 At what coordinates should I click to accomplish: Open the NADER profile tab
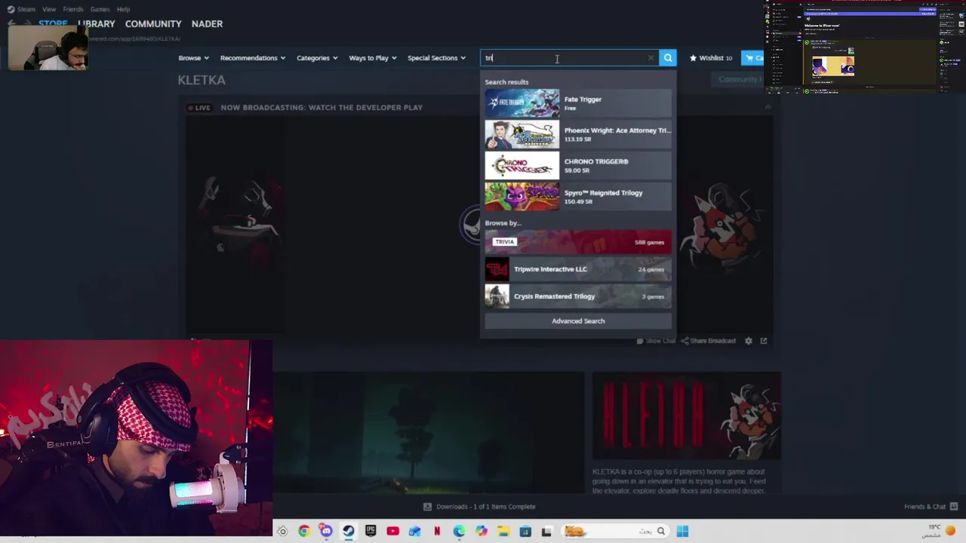coord(207,24)
